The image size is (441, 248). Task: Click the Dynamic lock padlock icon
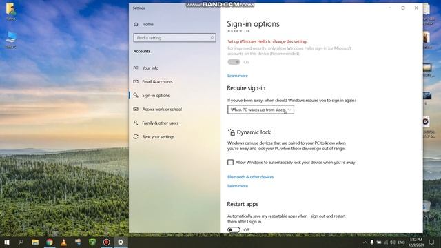232,132
